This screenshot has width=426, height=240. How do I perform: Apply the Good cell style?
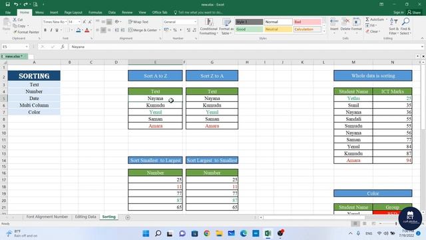point(249,29)
